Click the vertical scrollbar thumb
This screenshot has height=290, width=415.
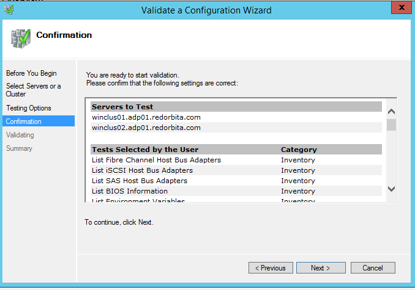[x=391, y=125]
